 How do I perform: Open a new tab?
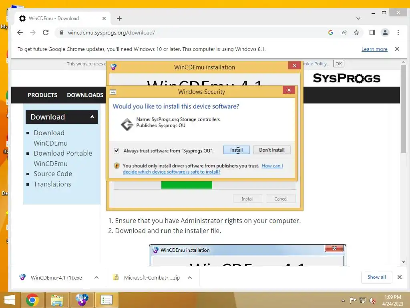[119, 18]
